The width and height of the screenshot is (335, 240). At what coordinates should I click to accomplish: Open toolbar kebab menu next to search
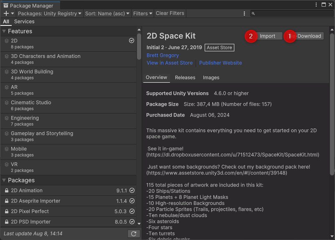[x=244, y=13]
